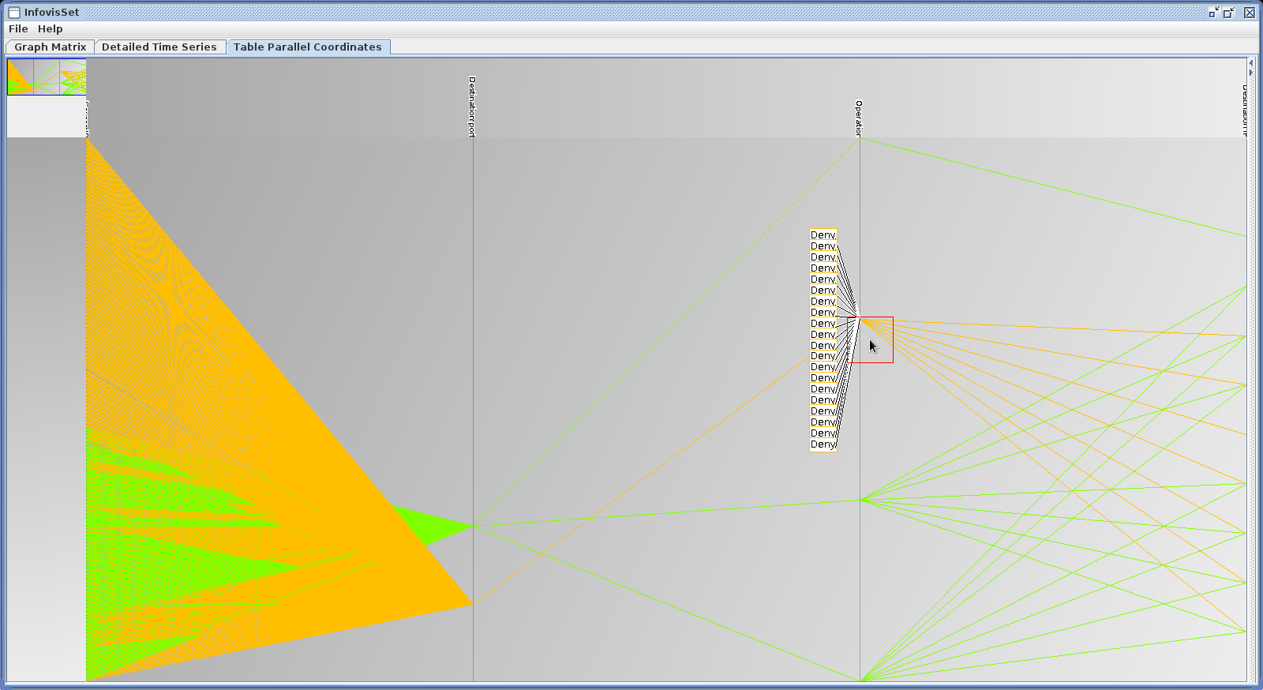Open the File menu
Image resolution: width=1263 pixels, height=690 pixels.
18,28
